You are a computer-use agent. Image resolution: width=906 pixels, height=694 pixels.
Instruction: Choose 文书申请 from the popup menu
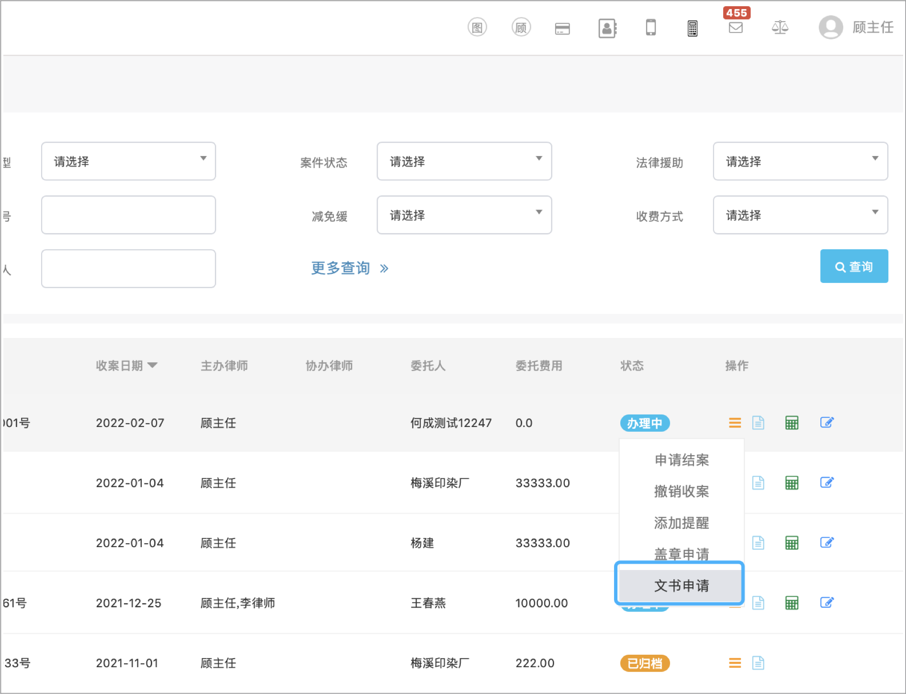point(681,585)
